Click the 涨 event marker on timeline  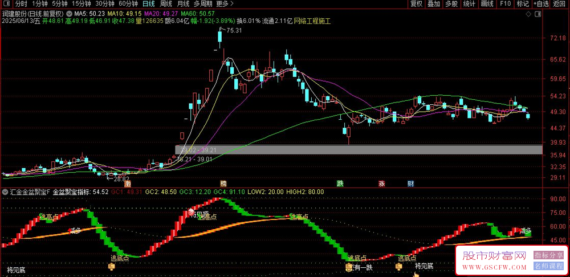pyautogui.click(x=382, y=184)
